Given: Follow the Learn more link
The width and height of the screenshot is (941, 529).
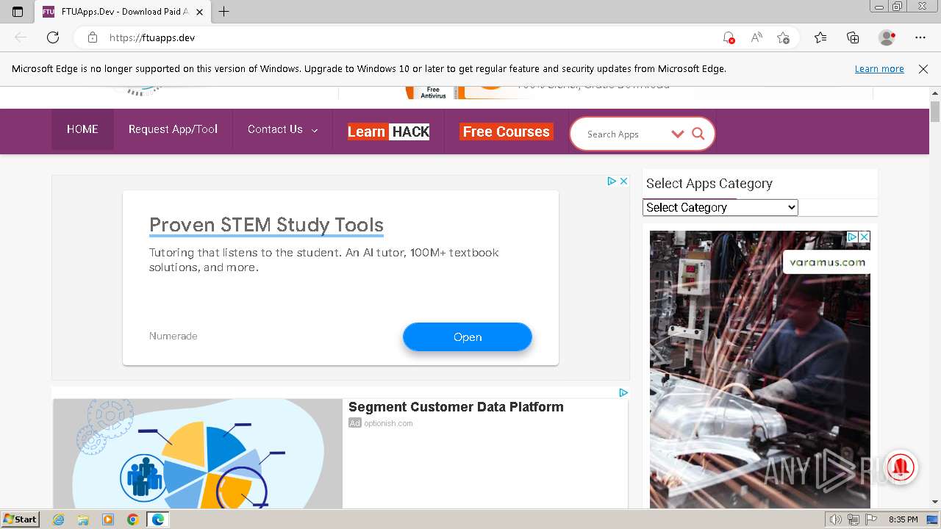Looking at the screenshot, I should [879, 69].
